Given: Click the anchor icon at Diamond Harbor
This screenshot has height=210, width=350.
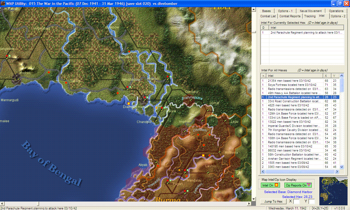Looking at the screenshot, I should point(130,100).
